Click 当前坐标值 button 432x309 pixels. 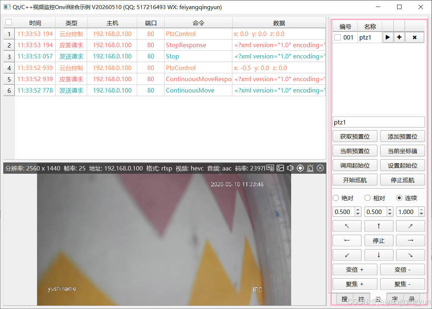pos(403,151)
